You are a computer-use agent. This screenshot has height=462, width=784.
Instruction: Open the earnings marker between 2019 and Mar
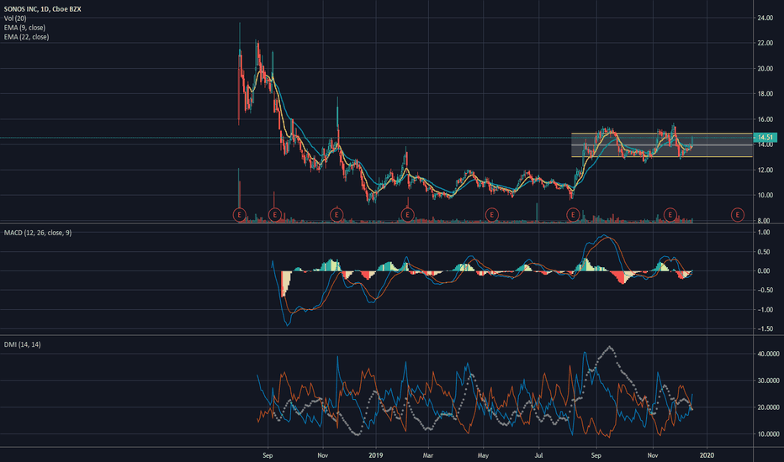point(407,215)
